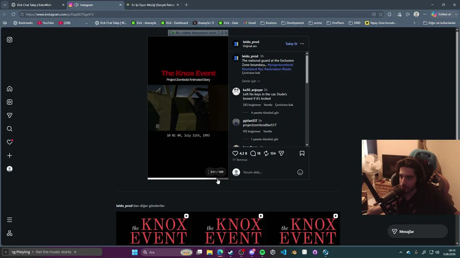The height and width of the screenshot is (258, 460).
Task: Click 'Çevirisine bak' under the post caption
Action: 251,73
